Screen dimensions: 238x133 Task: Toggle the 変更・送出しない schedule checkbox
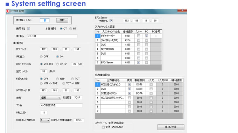(x=103, y=127)
